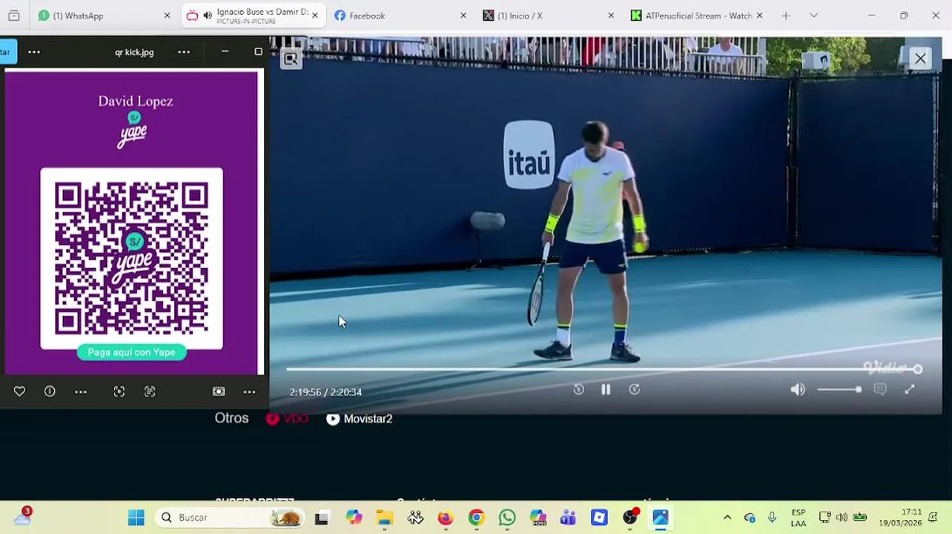The width and height of the screenshot is (952, 534).
Task: Open the recording app taskbar icon with red dot
Action: [x=630, y=518]
